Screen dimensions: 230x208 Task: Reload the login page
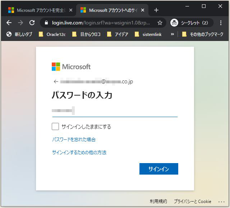pos(32,23)
